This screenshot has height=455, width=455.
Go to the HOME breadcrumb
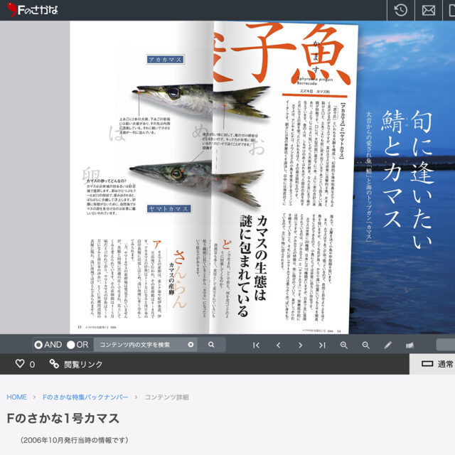17,397
